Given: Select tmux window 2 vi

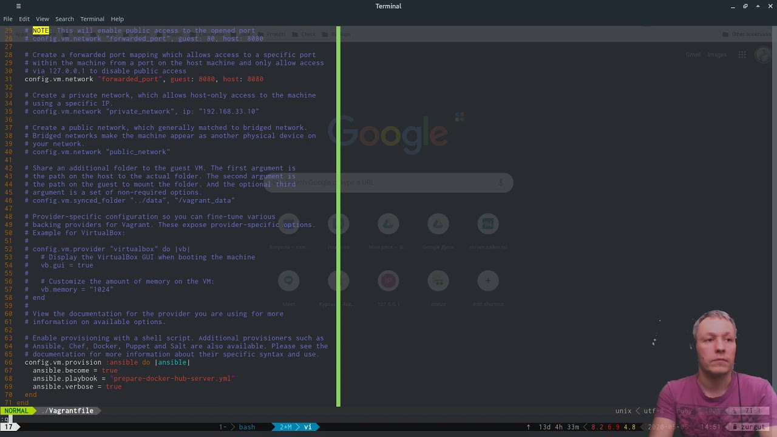Looking at the screenshot, I should point(296,427).
